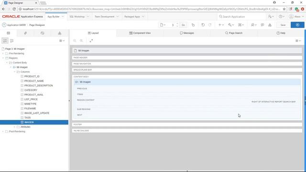Redo the last change

click(210, 25)
